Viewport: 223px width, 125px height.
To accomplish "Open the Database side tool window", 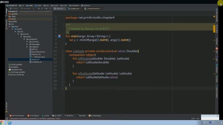I will 217,68.
